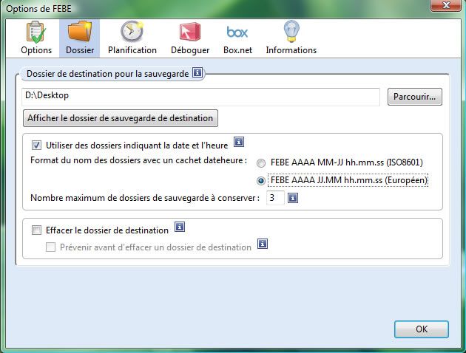This screenshot has width=466, height=353.
Task: Open the Planification clock tab
Action: coord(132,38)
